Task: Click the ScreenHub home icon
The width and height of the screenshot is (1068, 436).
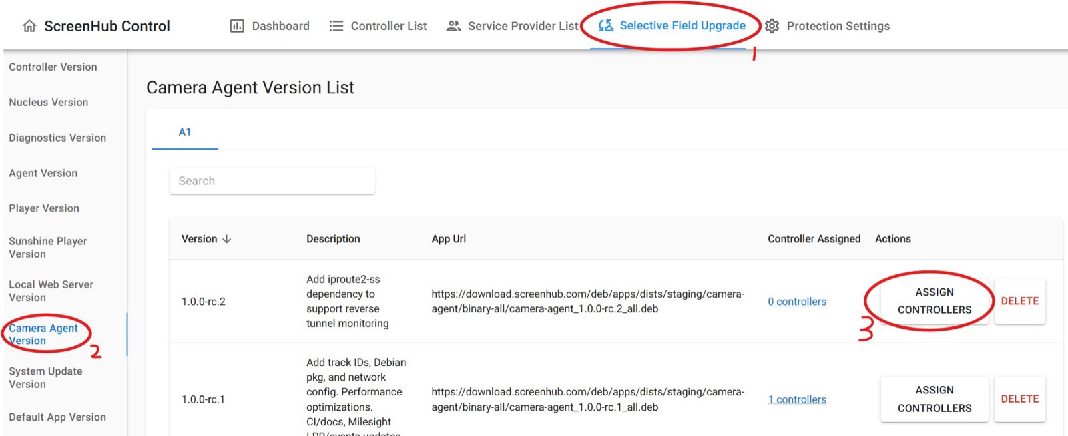Action: (29, 26)
